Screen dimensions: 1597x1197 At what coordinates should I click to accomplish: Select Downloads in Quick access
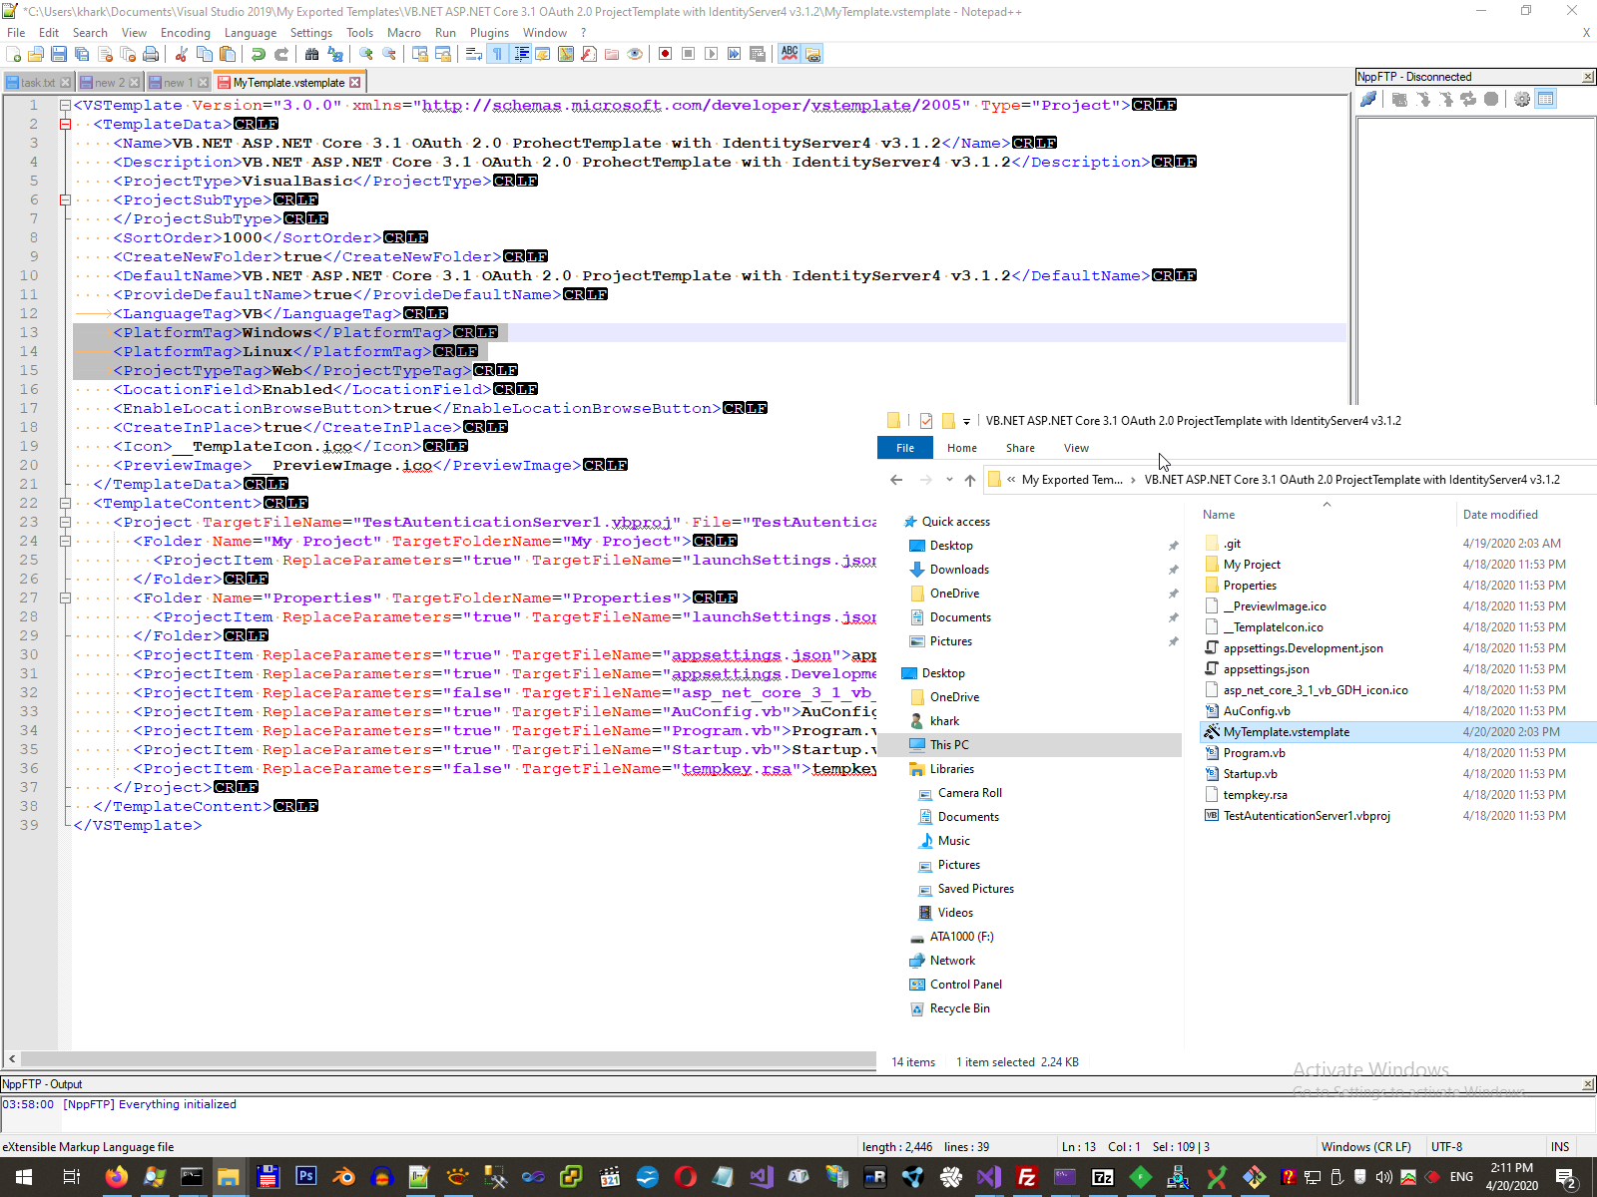[x=959, y=570]
